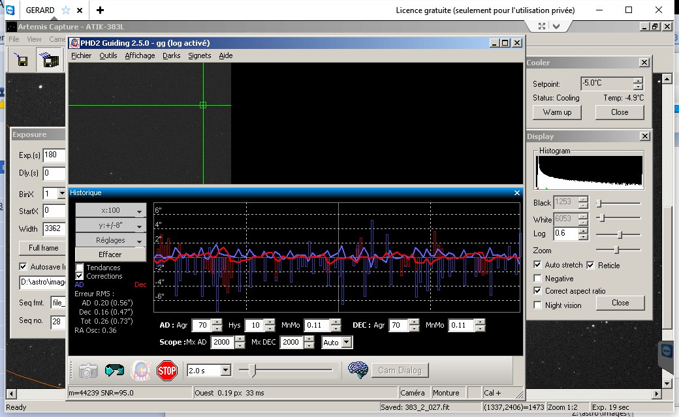This screenshot has width=679, height=417.
Task: Open the Darks menu
Action: click(171, 55)
